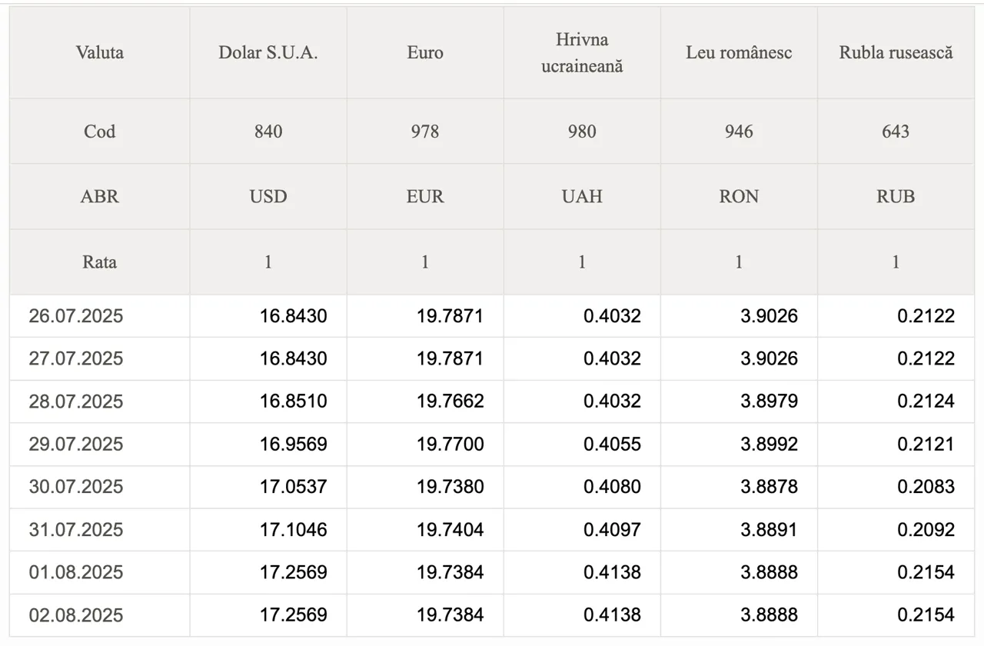Click the Cod row label cell

(x=100, y=131)
